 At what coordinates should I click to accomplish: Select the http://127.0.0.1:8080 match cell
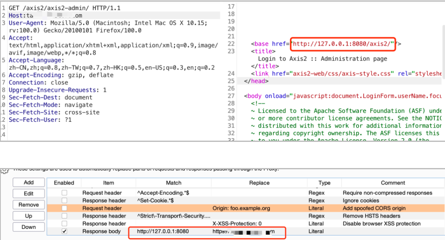pos(163,231)
